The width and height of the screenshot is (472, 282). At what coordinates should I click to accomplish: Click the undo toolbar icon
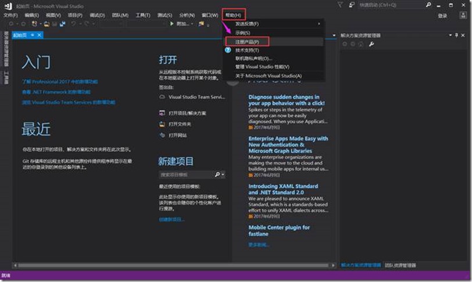click(x=73, y=23)
